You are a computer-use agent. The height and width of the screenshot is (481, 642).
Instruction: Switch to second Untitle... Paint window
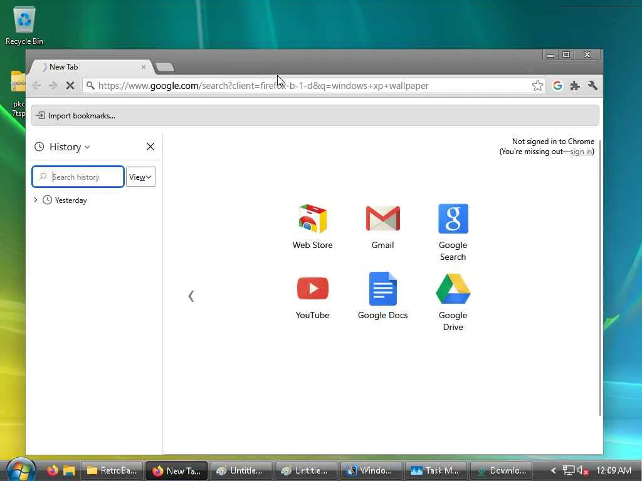(x=306, y=471)
